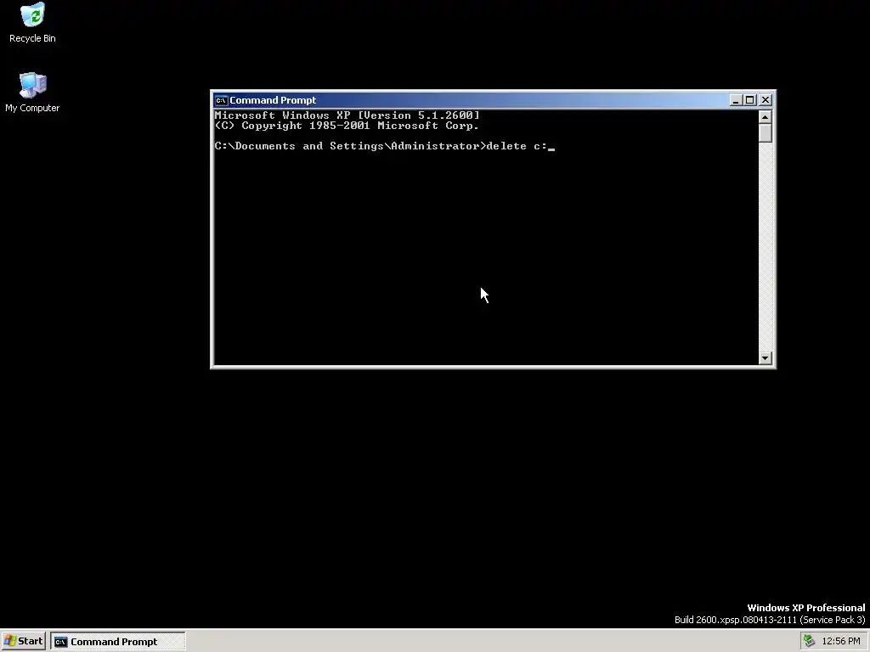870x652 pixels.
Task: Select the Command Prompt taskbar button
Action: tap(117, 642)
